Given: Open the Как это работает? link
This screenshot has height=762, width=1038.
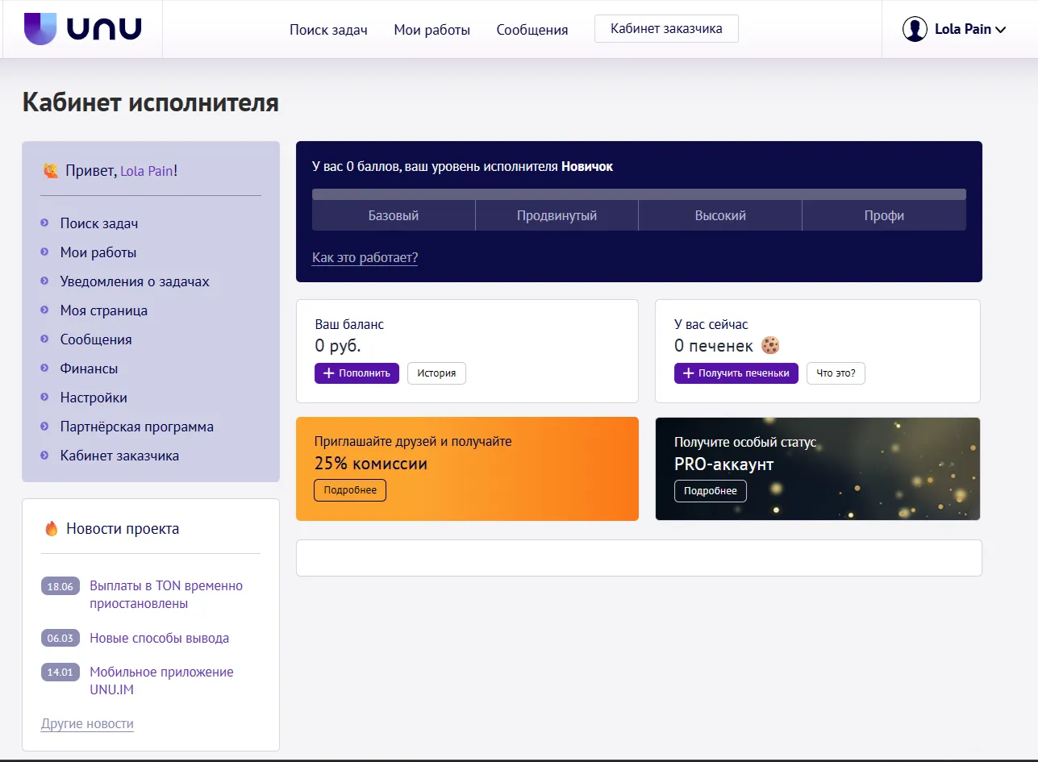Looking at the screenshot, I should point(365,258).
